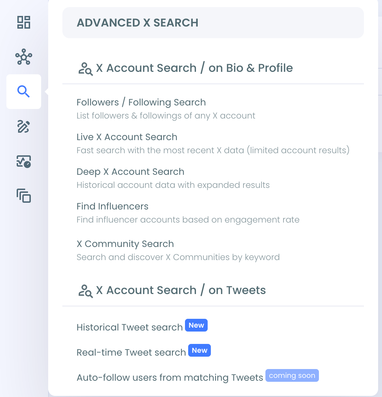Click the analytics monitor icon in sidebar
This screenshot has width=382, height=397.
(24, 161)
